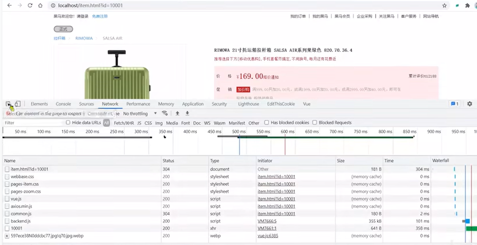This screenshot has width=477, height=245.
Task: Switch to the Elements tab
Action: pyautogui.click(x=39, y=104)
